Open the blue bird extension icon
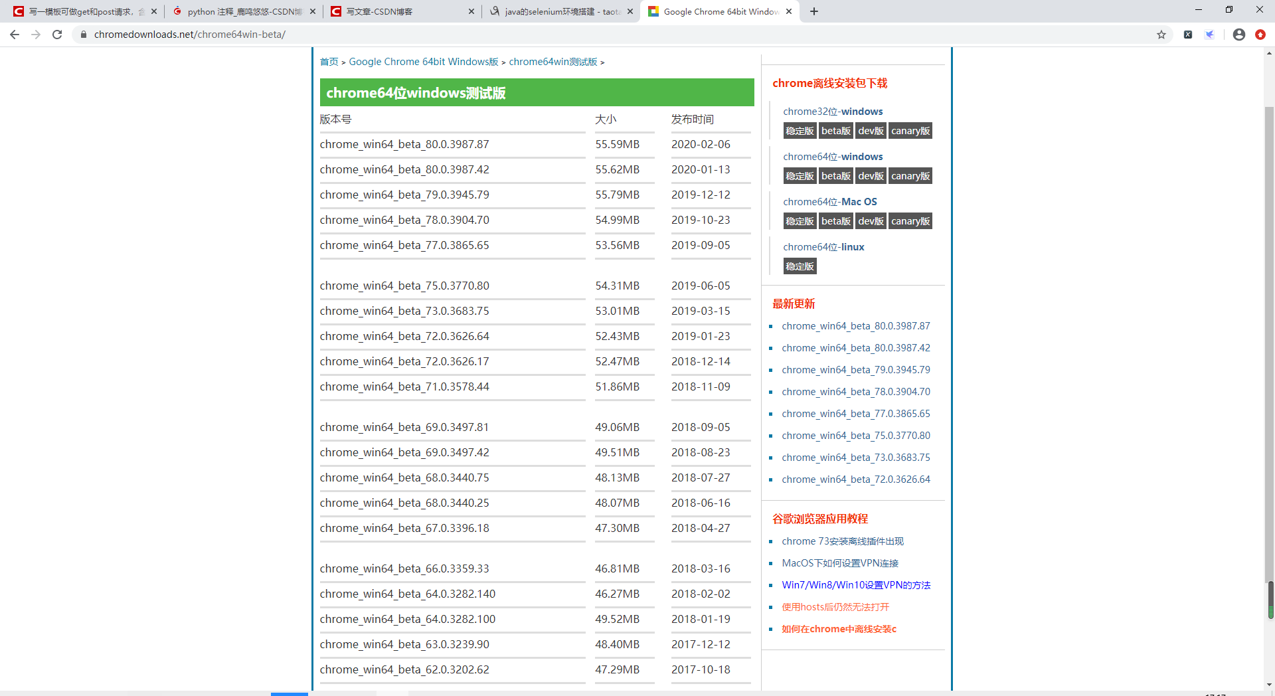Screen dimensions: 1275x696 pyautogui.click(x=1209, y=35)
